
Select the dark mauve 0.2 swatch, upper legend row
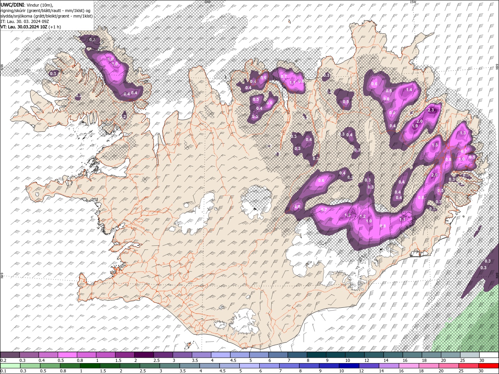click(10, 355)
